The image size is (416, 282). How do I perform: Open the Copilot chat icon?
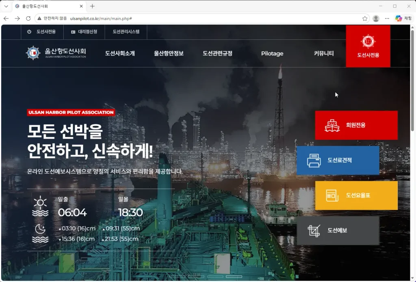click(399, 18)
